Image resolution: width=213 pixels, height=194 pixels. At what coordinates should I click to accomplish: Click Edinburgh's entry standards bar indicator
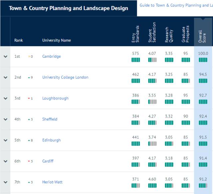(x=135, y=144)
